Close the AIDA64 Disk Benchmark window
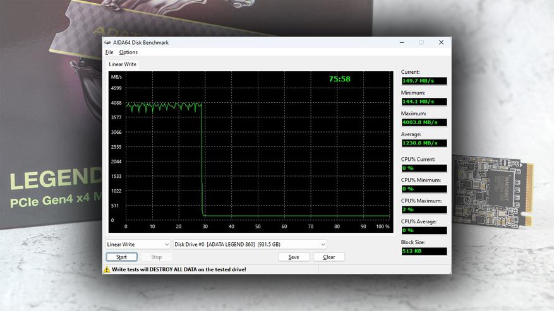This screenshot has width=554, height=311. click(x=442, y=42)
